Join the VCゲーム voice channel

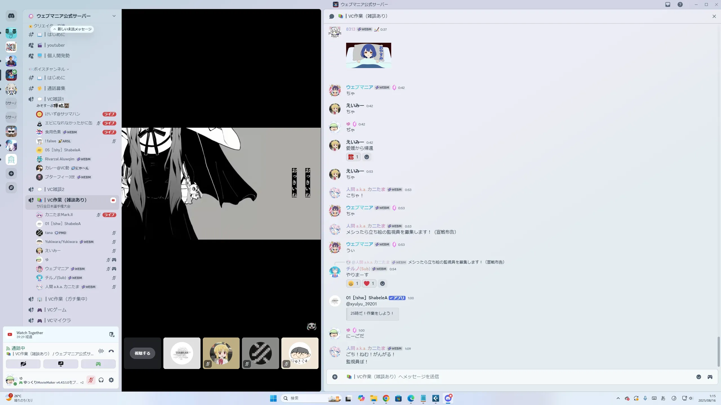57,310
